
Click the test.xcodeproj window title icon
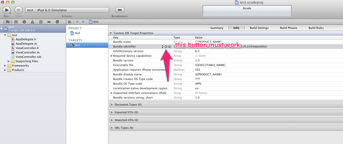237,2
